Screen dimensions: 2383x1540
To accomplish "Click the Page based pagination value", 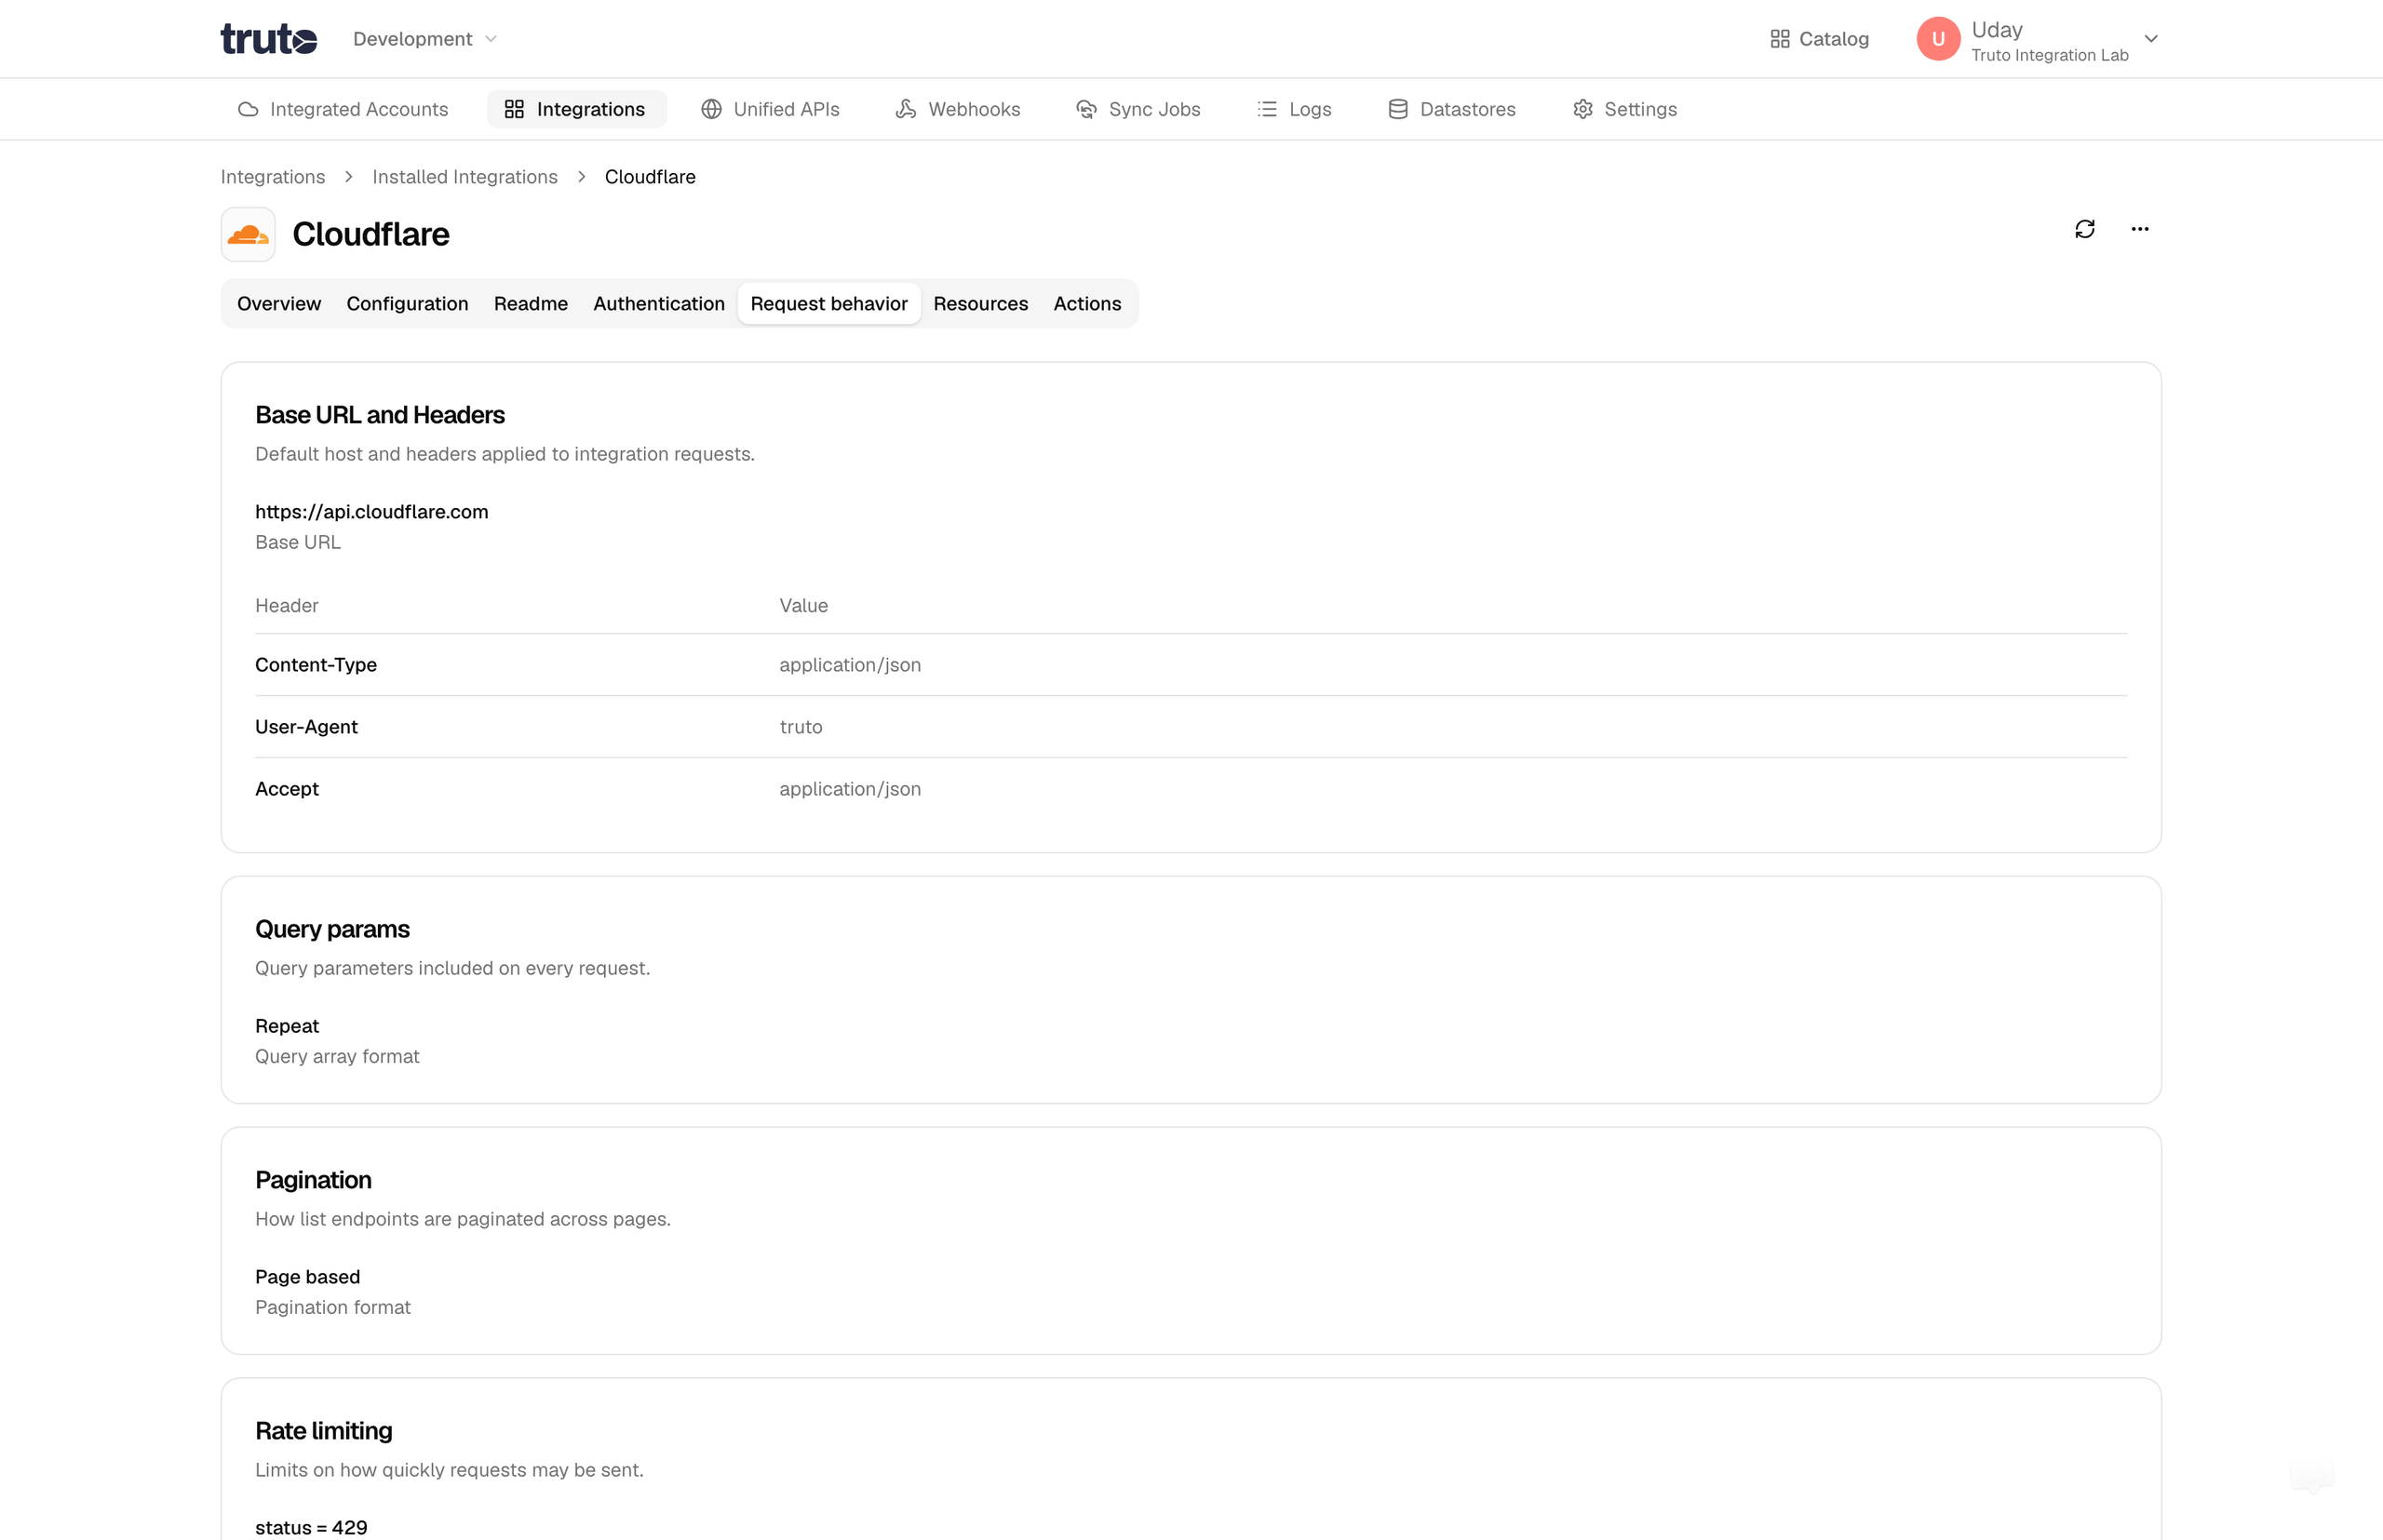I will point(307,1277).
